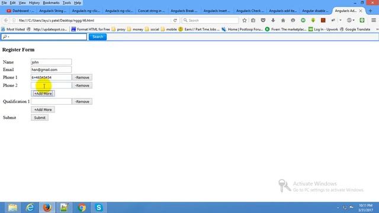The height and width of the screenshot is (213, 379).
Task: Add more phone fields button
Action: (x=43, y=93)
